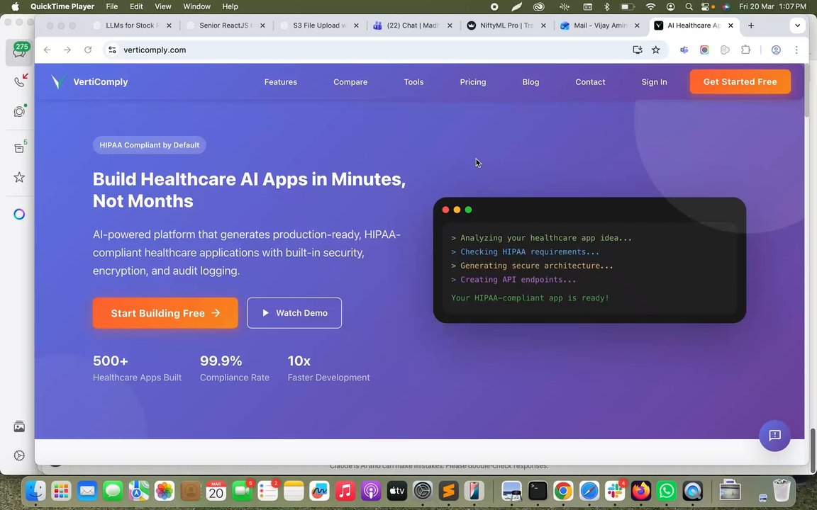The height and width of the screenshot is (510, 817).
Task: Open the chat widget bubble icon
Action: click(x=774, y=435)
